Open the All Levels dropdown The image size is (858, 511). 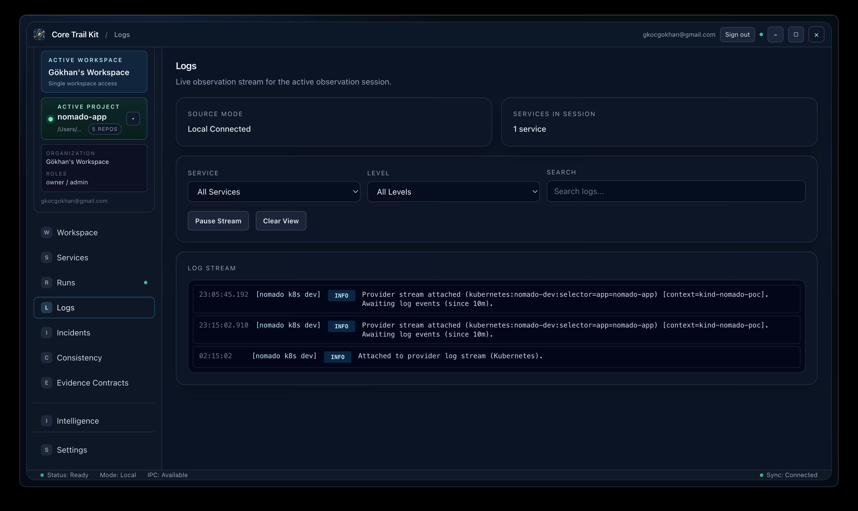[453, 192]
